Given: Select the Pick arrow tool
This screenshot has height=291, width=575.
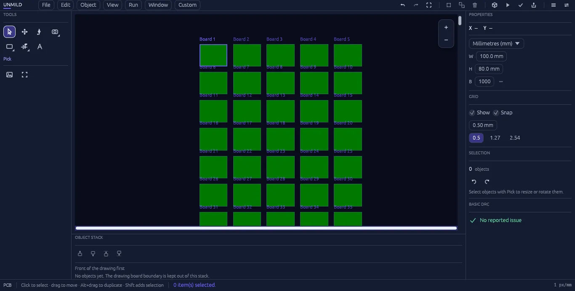Looking at the screenshot, I should click(9, 32).
